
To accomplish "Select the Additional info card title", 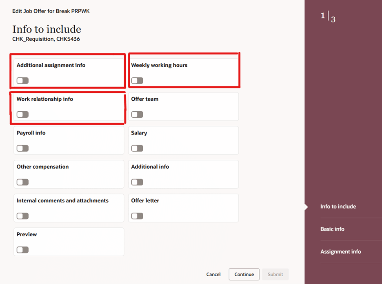I will [x=150, y=167].
